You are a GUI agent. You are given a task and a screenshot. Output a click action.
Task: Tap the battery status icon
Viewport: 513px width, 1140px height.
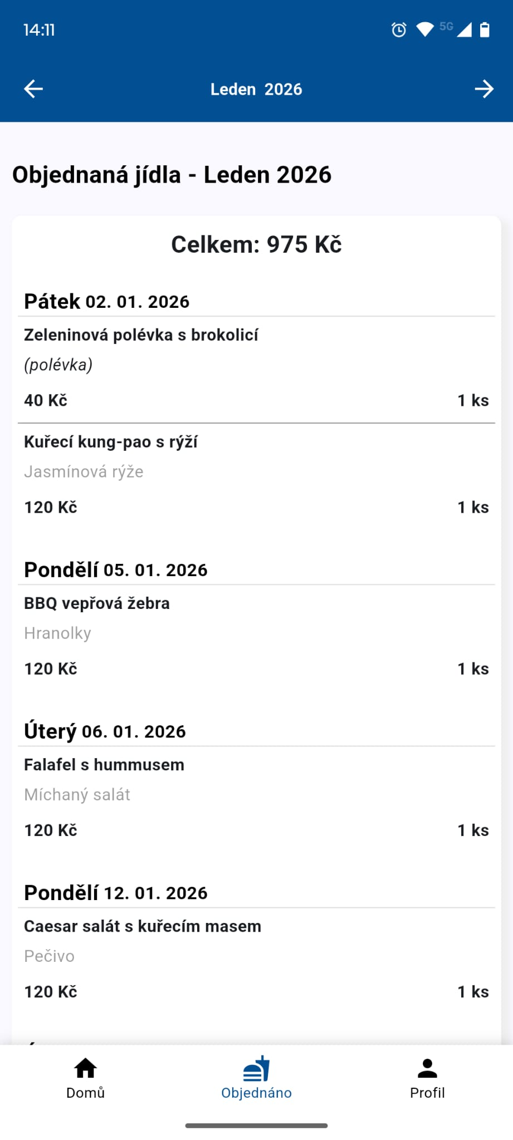click(485, 30)
